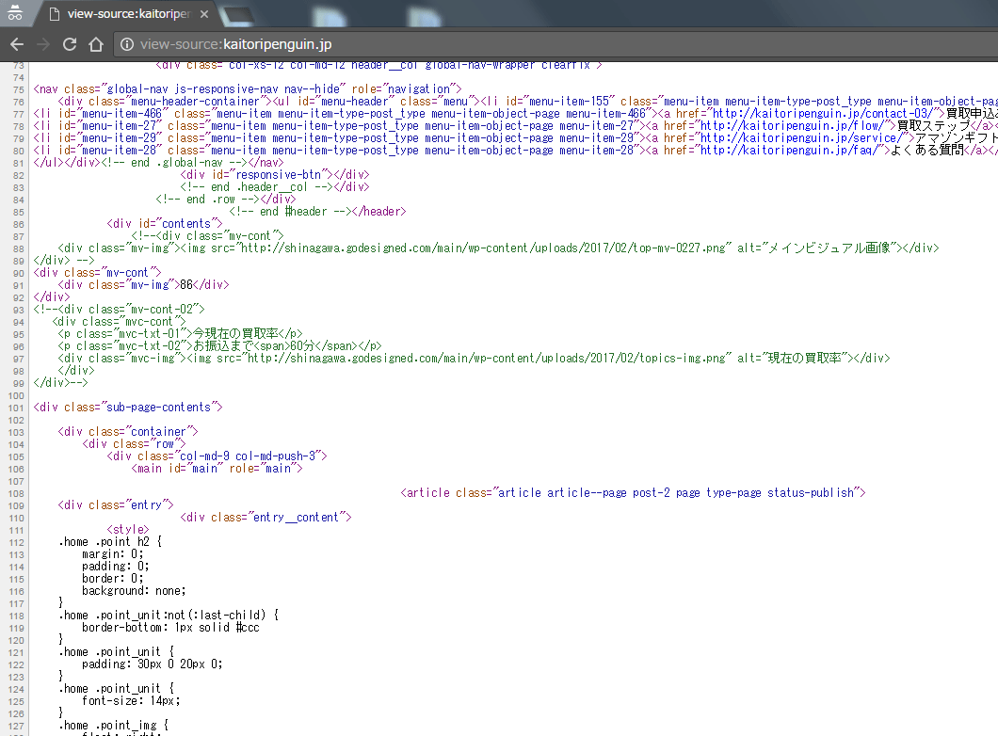Click the 'responsive-btn' id value
Viewport: 998px width, 736px height.
click(x=280, y=174)
